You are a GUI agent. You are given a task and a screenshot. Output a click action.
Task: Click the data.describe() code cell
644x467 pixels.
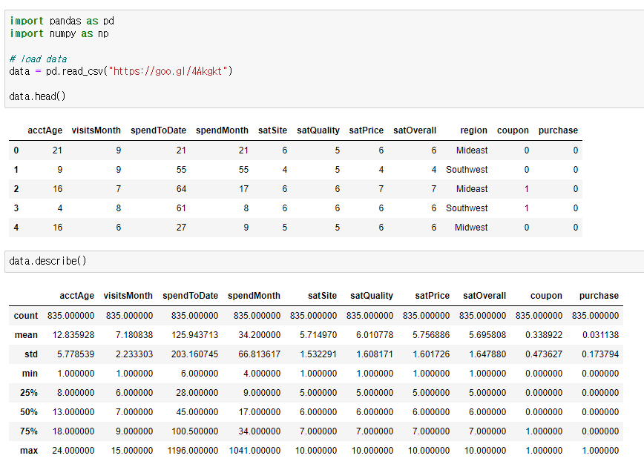pos(324,262)
